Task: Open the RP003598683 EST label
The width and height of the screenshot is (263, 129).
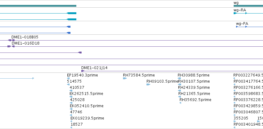Action: coord(248,94)
